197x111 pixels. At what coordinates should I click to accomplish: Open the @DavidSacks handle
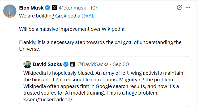[x=93, y=64]
